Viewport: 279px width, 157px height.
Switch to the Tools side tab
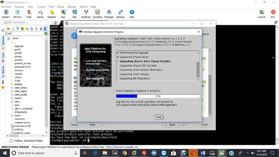click(x=3, y=58)
